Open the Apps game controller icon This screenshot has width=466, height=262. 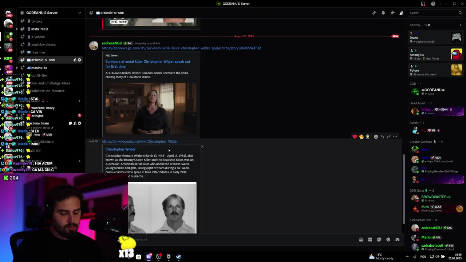(397, 240)
